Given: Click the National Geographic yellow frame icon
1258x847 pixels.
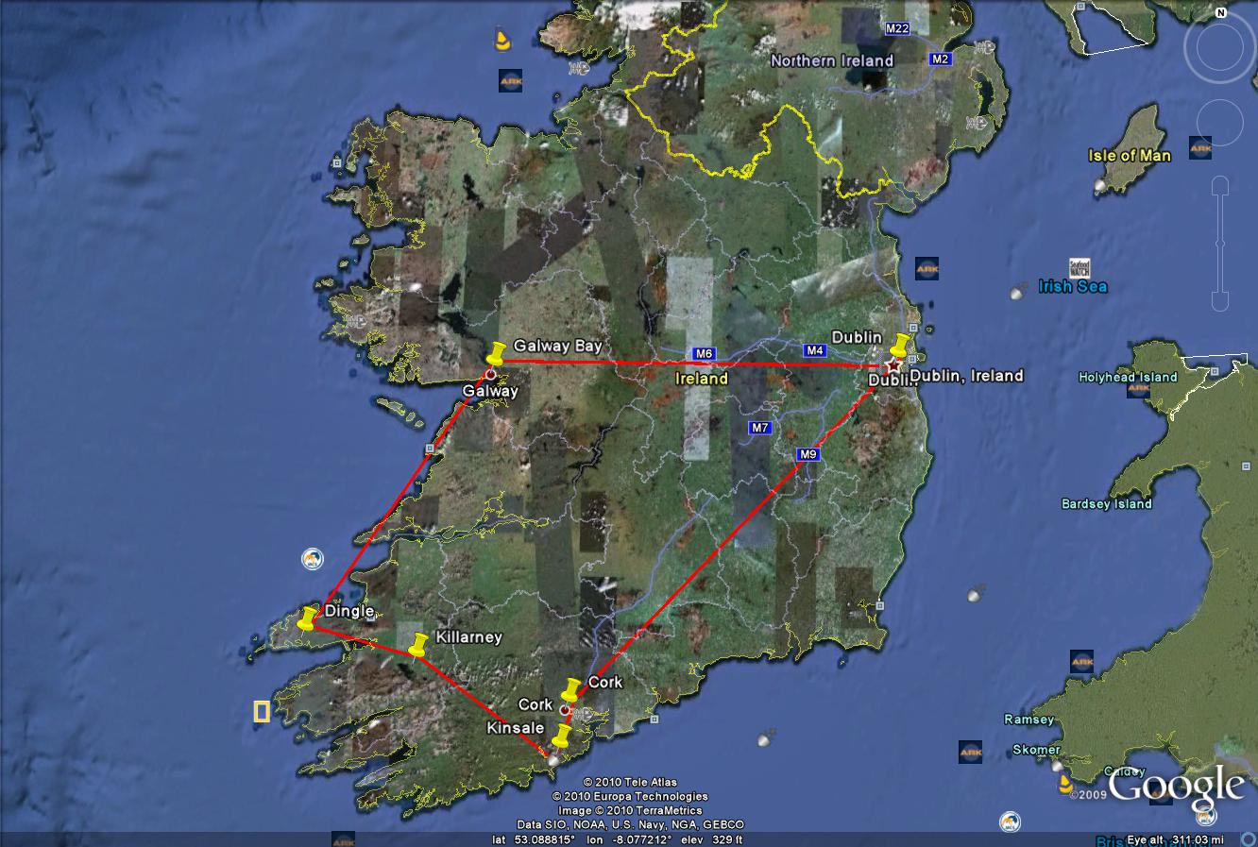Looking at the screenshot, I should [262, 712].
